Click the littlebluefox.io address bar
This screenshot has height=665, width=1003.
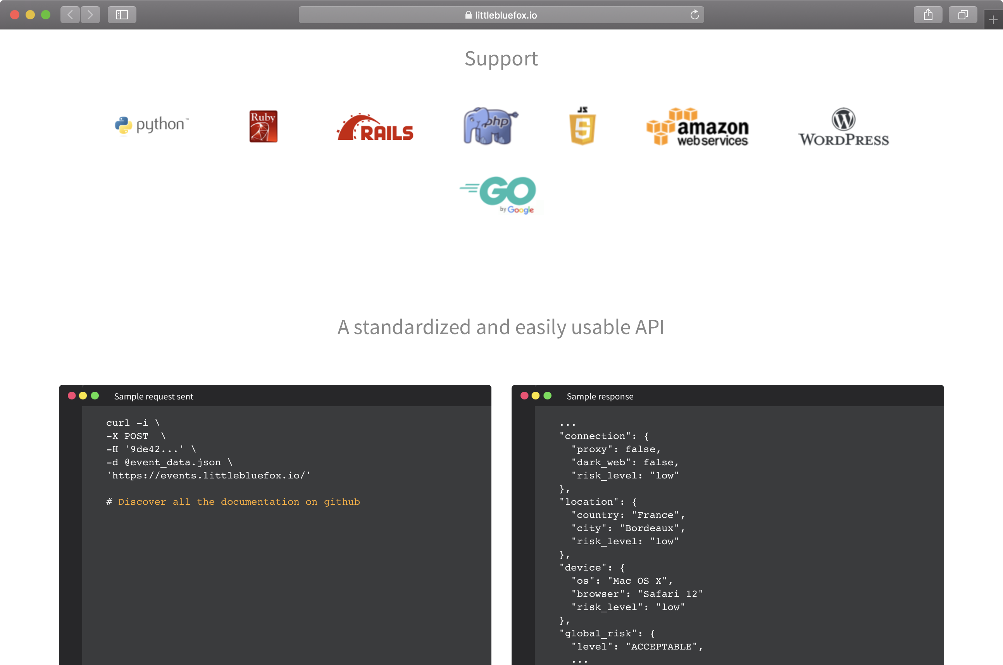click(x=501, y=15)
